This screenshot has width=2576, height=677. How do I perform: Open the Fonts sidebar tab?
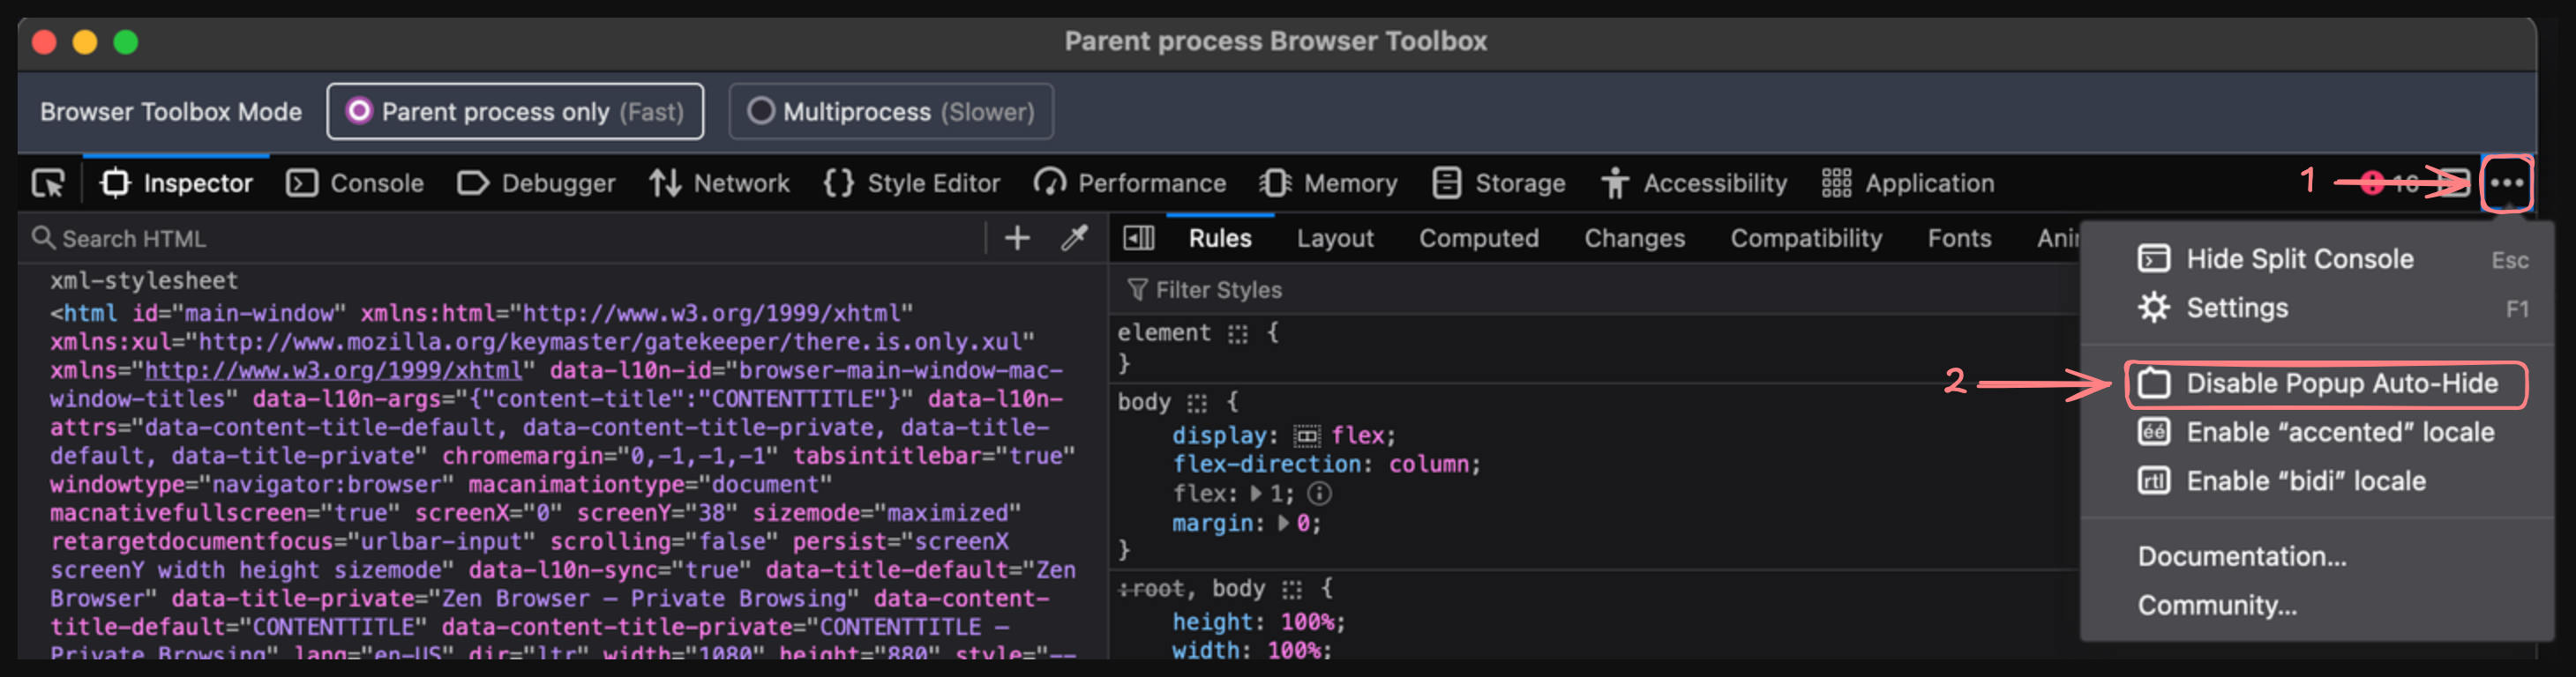pos(1959,239)
